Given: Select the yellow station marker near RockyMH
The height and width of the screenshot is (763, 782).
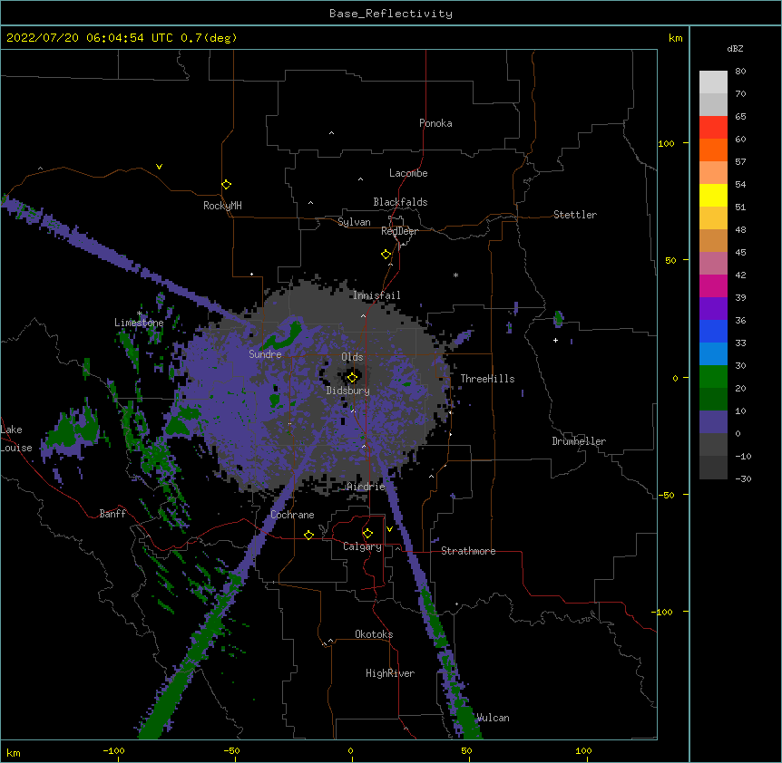Looking at the screenshot, I should click(226, 184).
